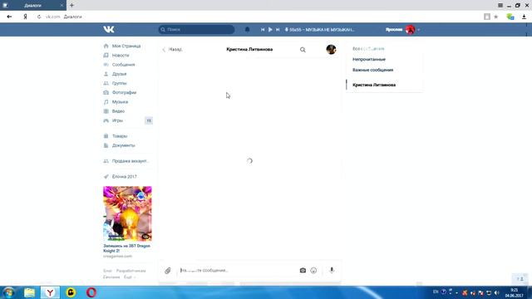Click Opera icon in taskbar
The height and width of the screenshot is (299, 532).
click(x=91, y=292)
